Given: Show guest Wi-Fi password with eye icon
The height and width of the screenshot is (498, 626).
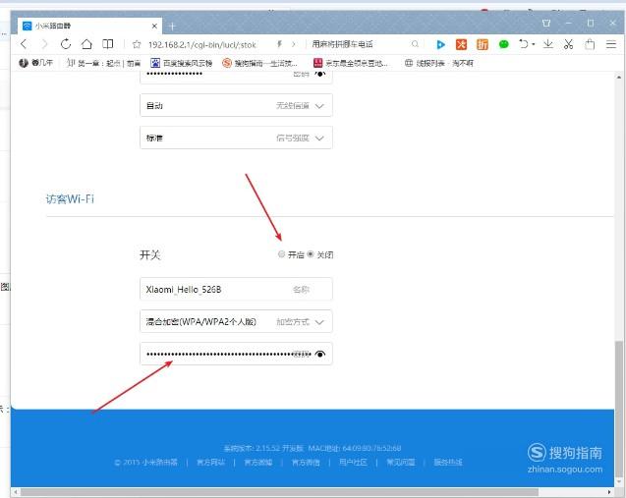Looking at the screenshot, I should pyautogui.click(x=320, y=354).
